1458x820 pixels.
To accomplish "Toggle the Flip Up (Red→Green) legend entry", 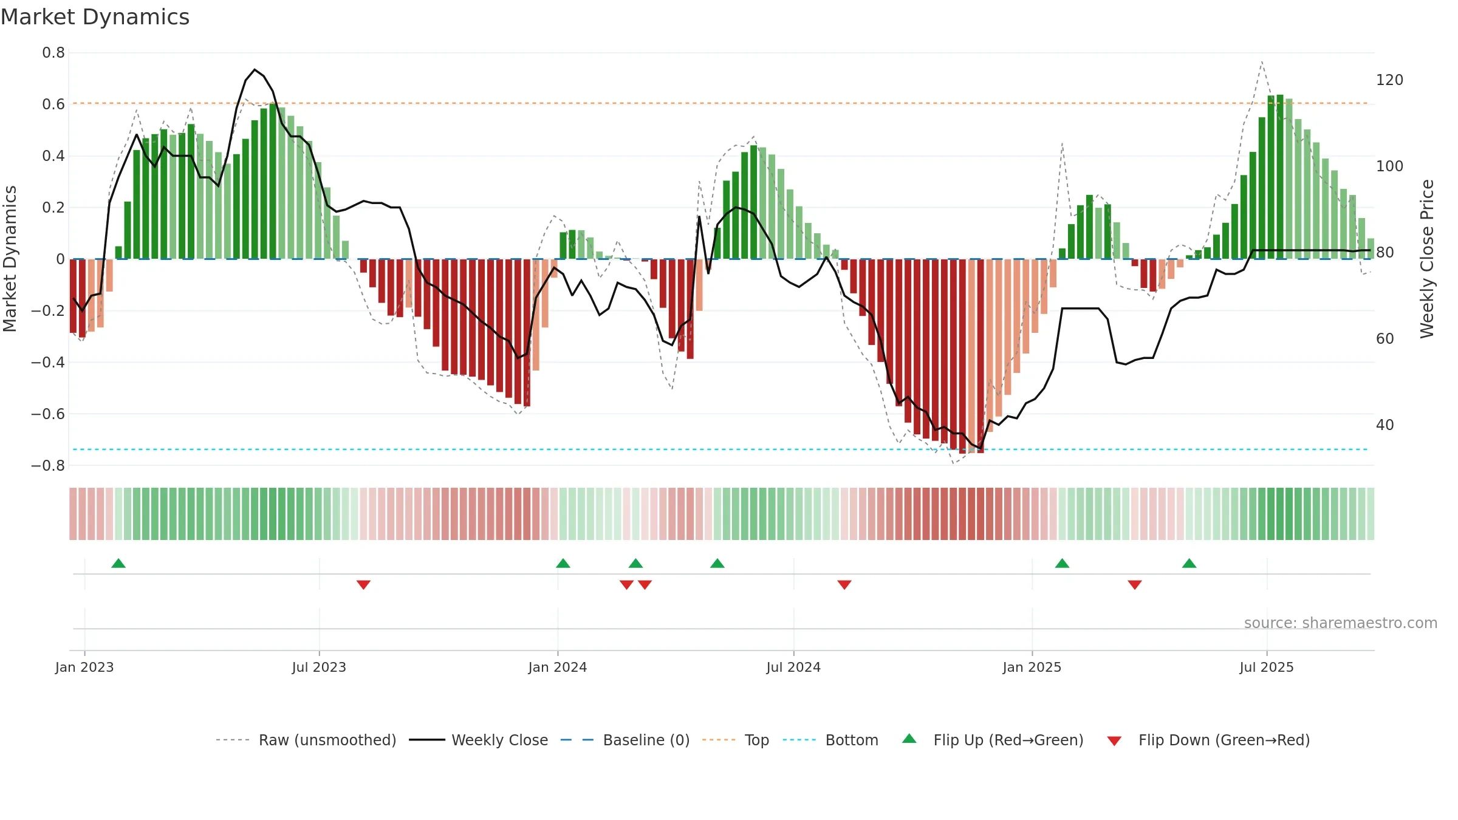I will tap(992, 740).
